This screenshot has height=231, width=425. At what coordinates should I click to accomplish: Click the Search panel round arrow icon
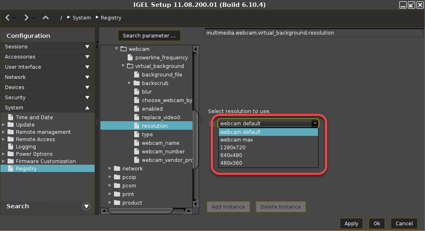pyautogui.click(x=86, y=206)
